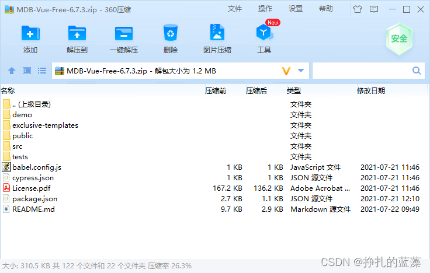
Task: Open the skin (shirt) icon in the title bar
Action: click(x=358, y=9)
